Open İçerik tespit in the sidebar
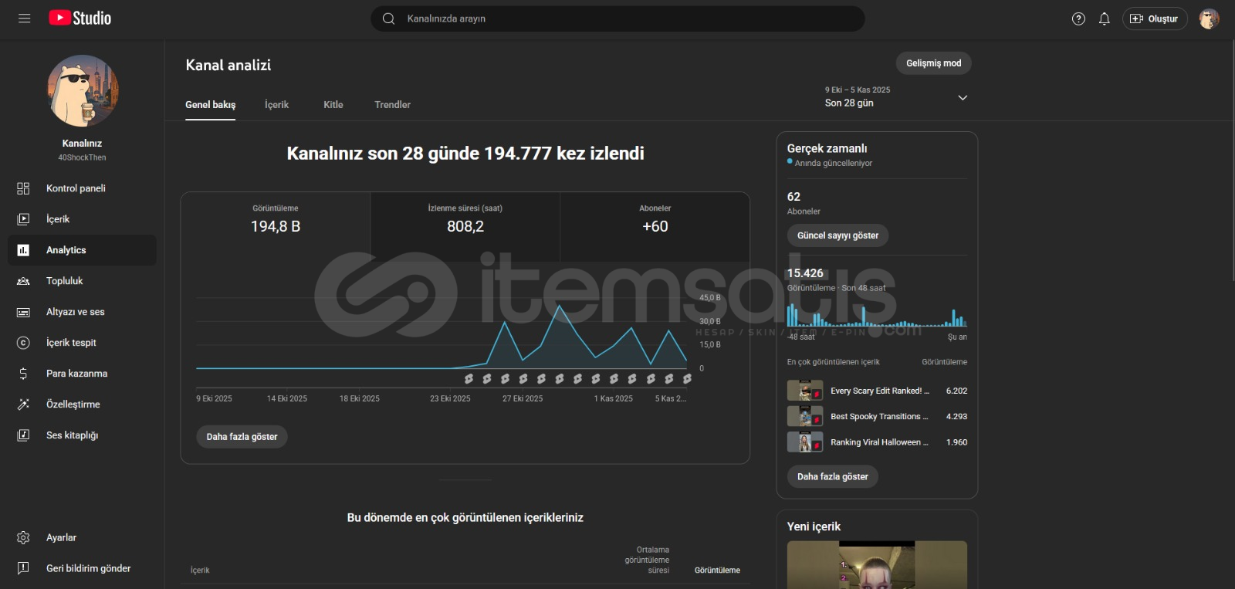This screenshot has width=1235, height=589. click(82, 343)
